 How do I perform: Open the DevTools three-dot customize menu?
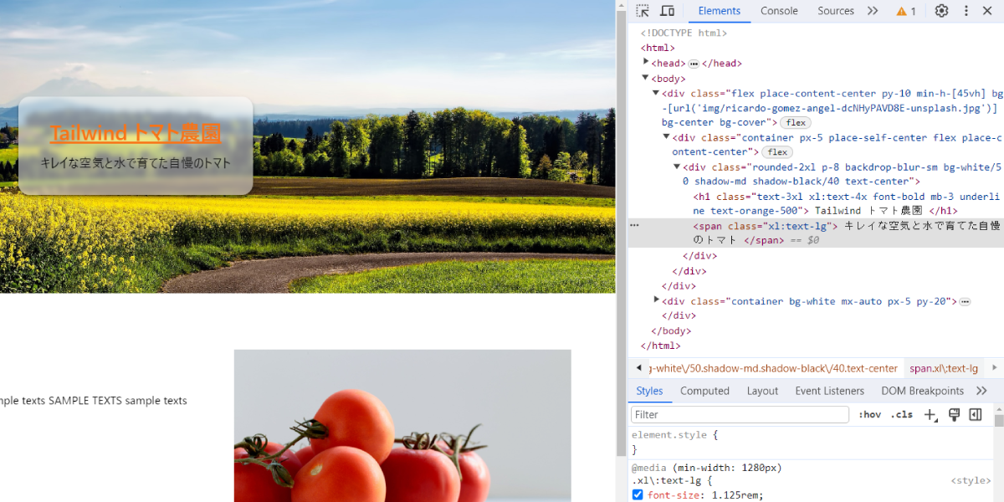point(966,11)
